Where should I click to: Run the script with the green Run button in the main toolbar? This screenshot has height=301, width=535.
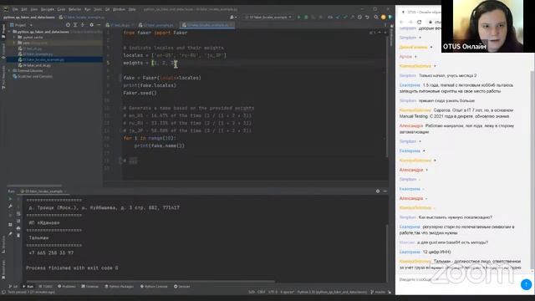click(299, 17)
